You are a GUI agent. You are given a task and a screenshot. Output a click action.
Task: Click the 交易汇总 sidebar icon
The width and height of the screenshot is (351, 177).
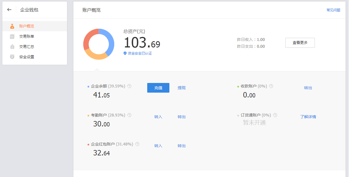coord(12,47)
